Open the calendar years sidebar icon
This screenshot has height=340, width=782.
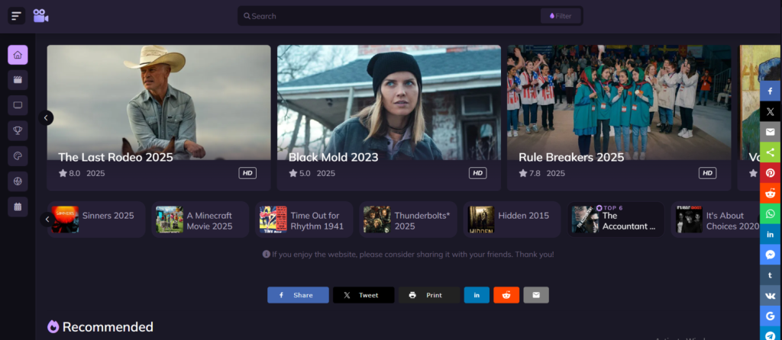tap(18, 207)
